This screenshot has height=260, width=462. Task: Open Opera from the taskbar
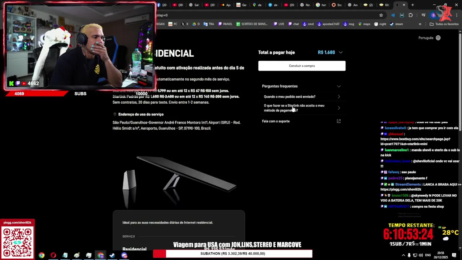pos(53,256)
